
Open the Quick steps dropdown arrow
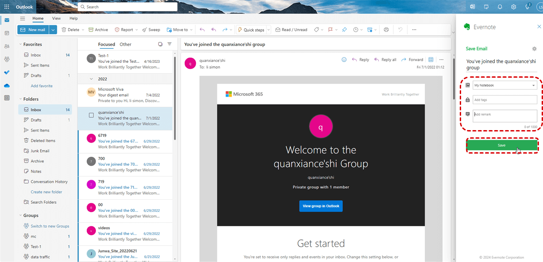tap(268, 30)
